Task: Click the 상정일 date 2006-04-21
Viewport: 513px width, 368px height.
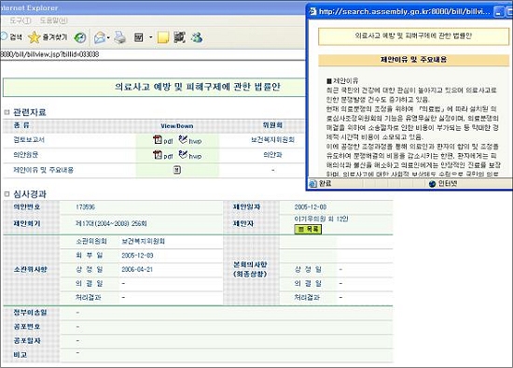Action: (x=137, y=269)
